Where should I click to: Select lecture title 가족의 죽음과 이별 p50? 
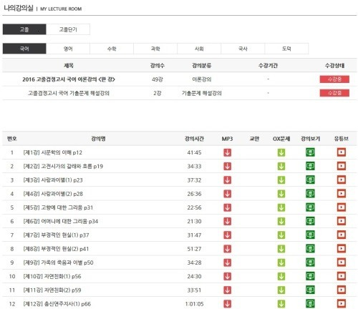click(67, 263)
